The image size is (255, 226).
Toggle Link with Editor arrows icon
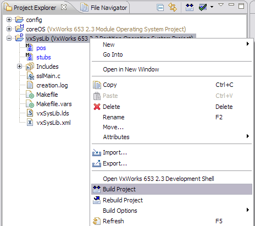tap(173, 7)
